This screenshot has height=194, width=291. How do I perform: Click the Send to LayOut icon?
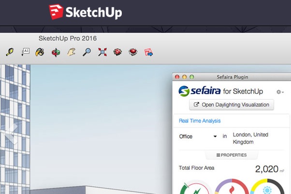coord(148,52)
